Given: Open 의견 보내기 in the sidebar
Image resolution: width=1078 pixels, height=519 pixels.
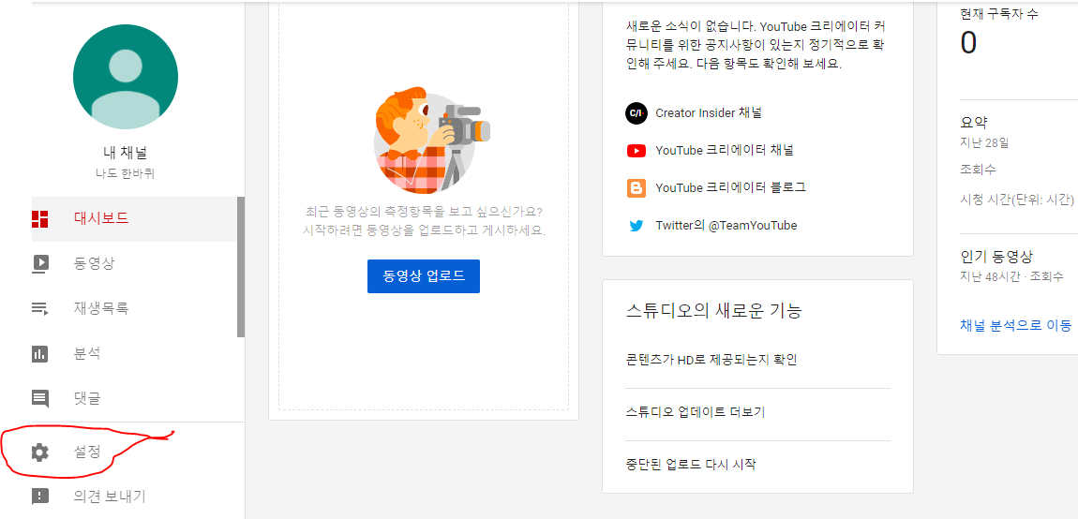Looking at the screenshot, I should (x=134, y=497).
